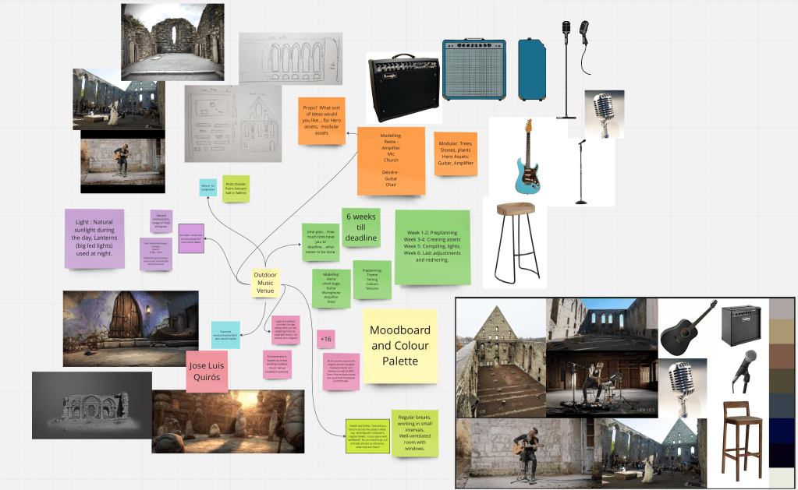Pick the tan swatch in colour palette
This screenshot has height=490, width=798.
[x=782, y=333]
